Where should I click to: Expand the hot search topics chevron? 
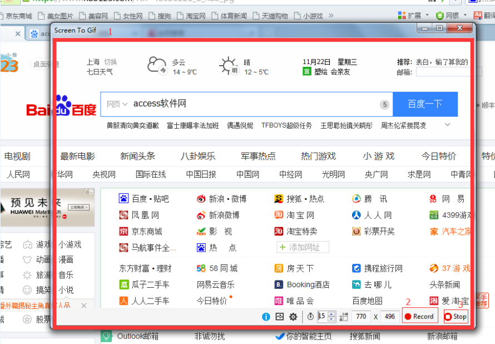point(447,125)
